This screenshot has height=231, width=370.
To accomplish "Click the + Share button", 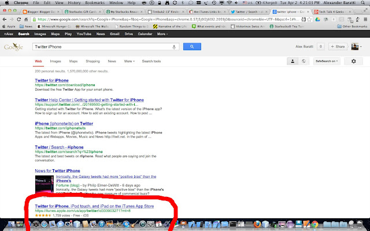I will click(x=338, y=47).
